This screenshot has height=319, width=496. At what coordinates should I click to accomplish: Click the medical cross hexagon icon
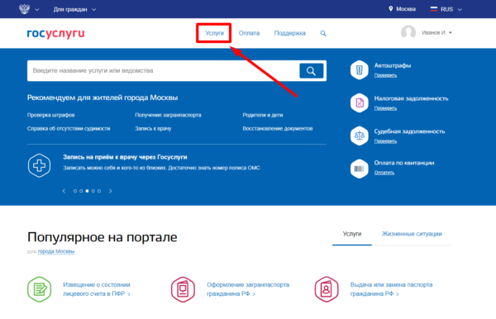[39, 165]
